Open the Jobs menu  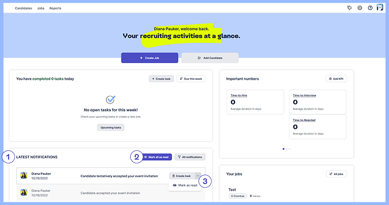41,8
